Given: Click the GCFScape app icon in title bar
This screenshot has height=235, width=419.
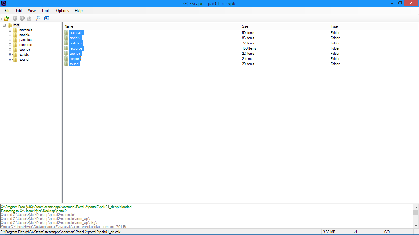Looking at the screenshot, I should point(3,3).
